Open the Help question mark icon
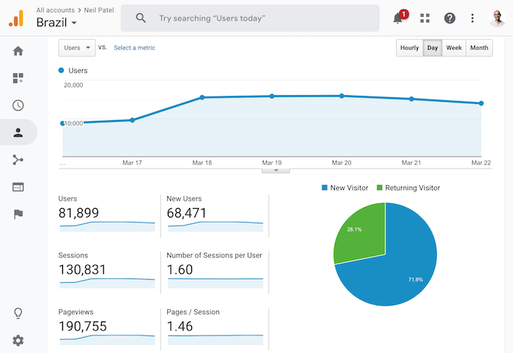The width and height of the screenshot is (513, 353). click(x=450, y=18)
